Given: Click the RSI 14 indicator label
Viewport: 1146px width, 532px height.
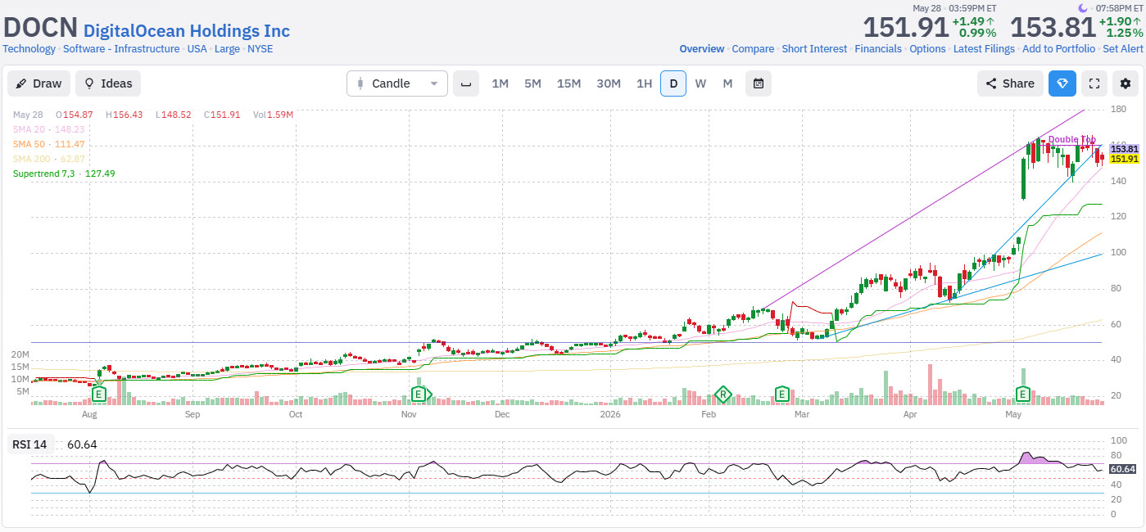Looking at the screenshot, I should 29,444.
